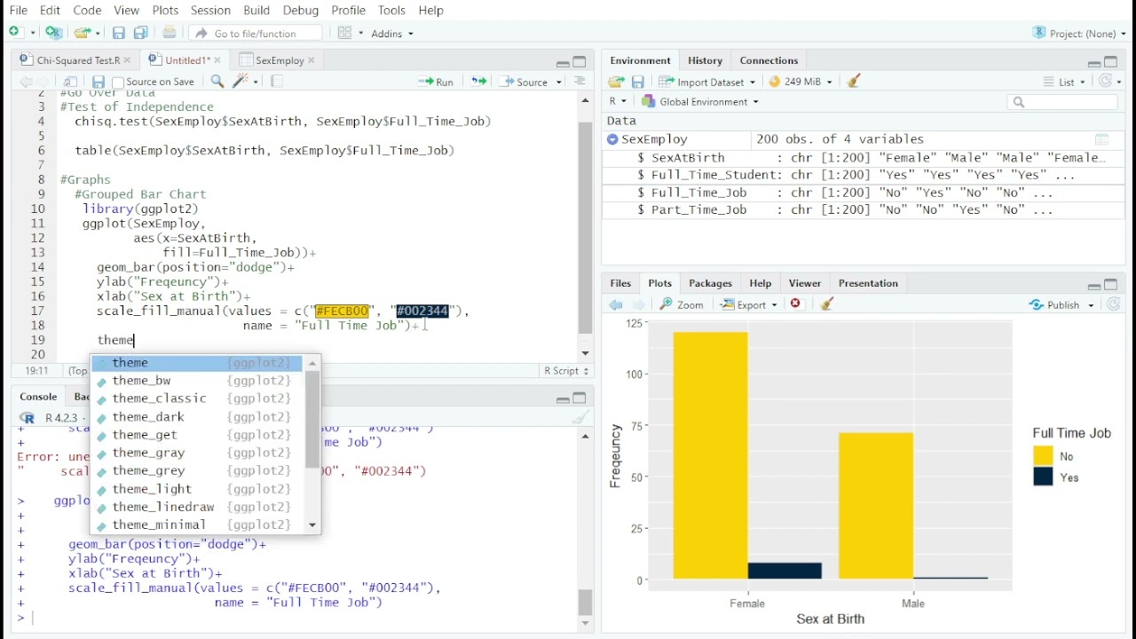Click the highlighted #FECB00 color code in editor
The height and width of the screenshot is (639, 1136).
pyautogui.click(x=342, y=311)
